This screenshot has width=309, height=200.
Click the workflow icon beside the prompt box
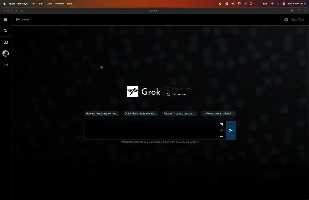pyautogui.click(x=221, y=124)
